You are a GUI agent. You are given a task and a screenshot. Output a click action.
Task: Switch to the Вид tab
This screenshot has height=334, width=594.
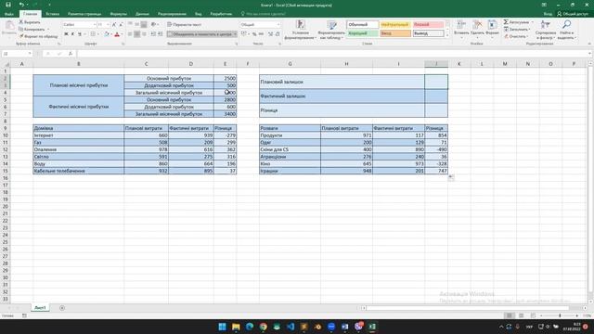[198, 14]
